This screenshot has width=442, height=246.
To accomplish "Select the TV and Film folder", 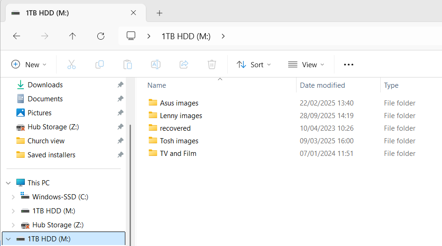I will pyautogui.click(x=178, y=154).
